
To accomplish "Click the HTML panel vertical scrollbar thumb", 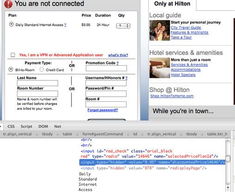I will (x=228, y=158).
